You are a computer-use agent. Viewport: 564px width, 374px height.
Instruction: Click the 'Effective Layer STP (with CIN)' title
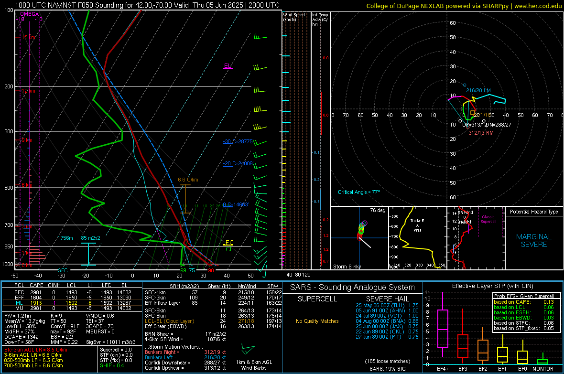click(493, 286)
